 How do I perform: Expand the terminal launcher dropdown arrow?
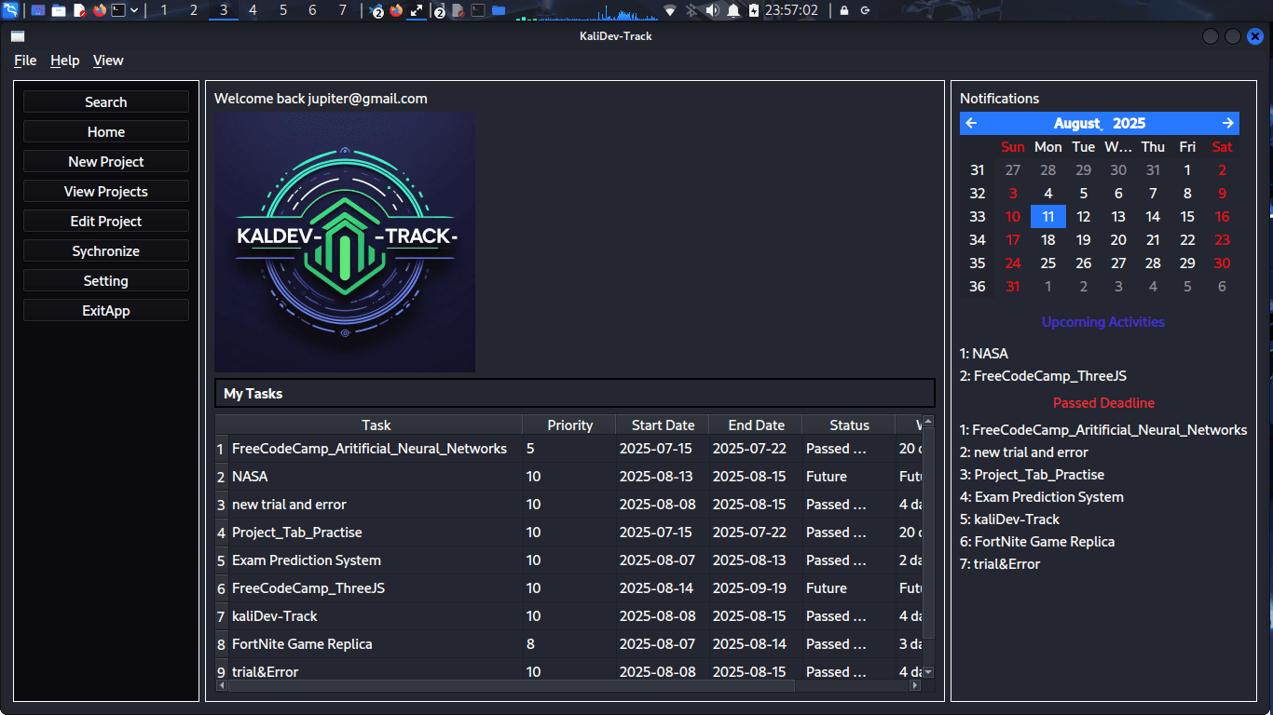click(x=135, y=10)
